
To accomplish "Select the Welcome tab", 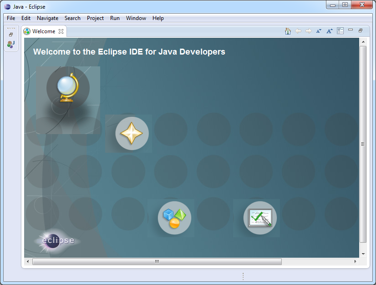I will pyautogui.click(x=44, y=31).
